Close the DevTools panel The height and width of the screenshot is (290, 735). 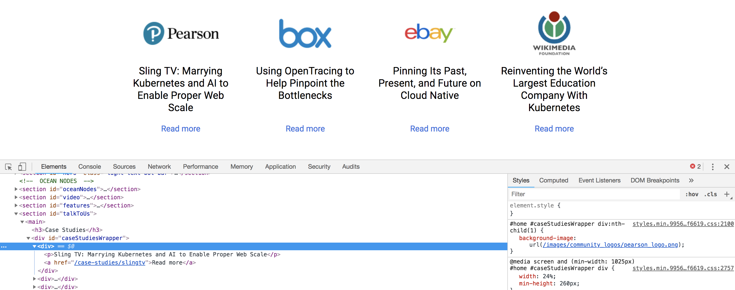[x=727, y=167]
